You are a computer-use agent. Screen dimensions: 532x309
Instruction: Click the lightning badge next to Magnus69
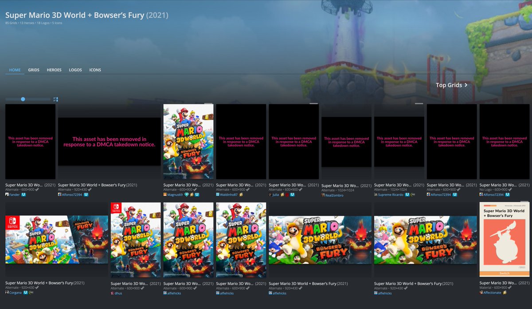click(192, 195)
